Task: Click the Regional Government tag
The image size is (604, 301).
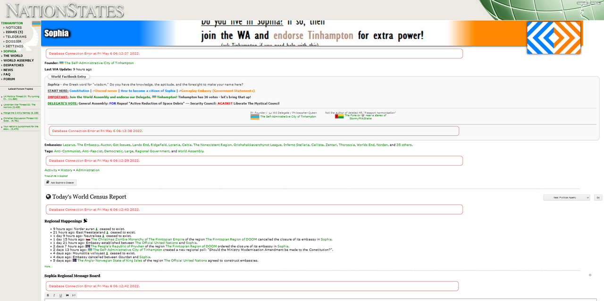Action: point(152,151)
